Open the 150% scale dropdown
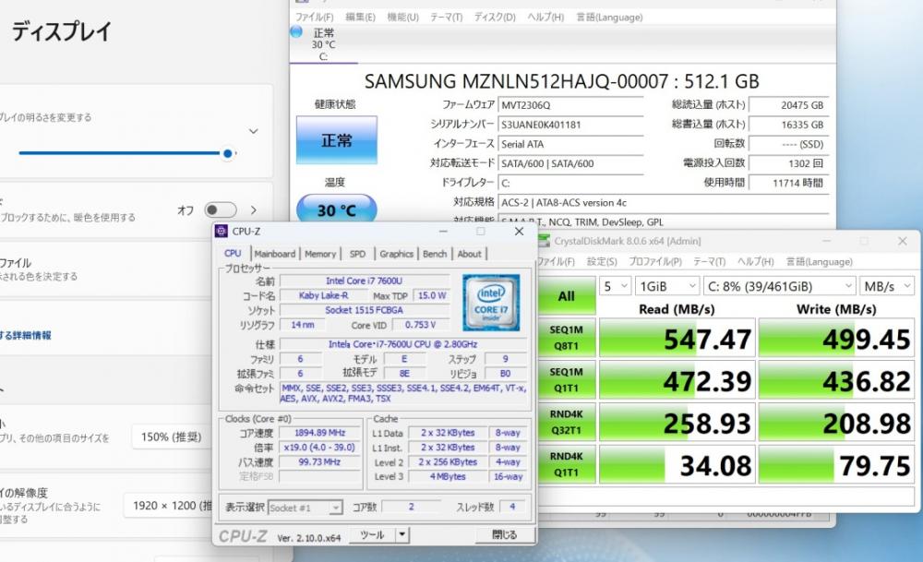 172,437
